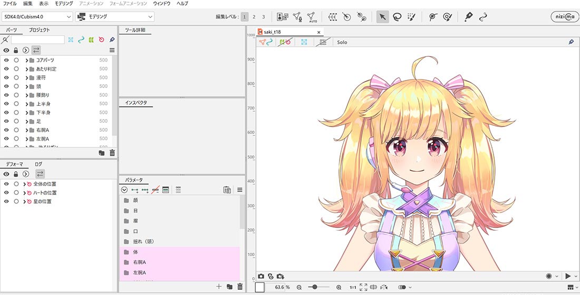Click the glue tool icon
The width and height of the screenshot is (580, 295).
click(x=433, y=17)
